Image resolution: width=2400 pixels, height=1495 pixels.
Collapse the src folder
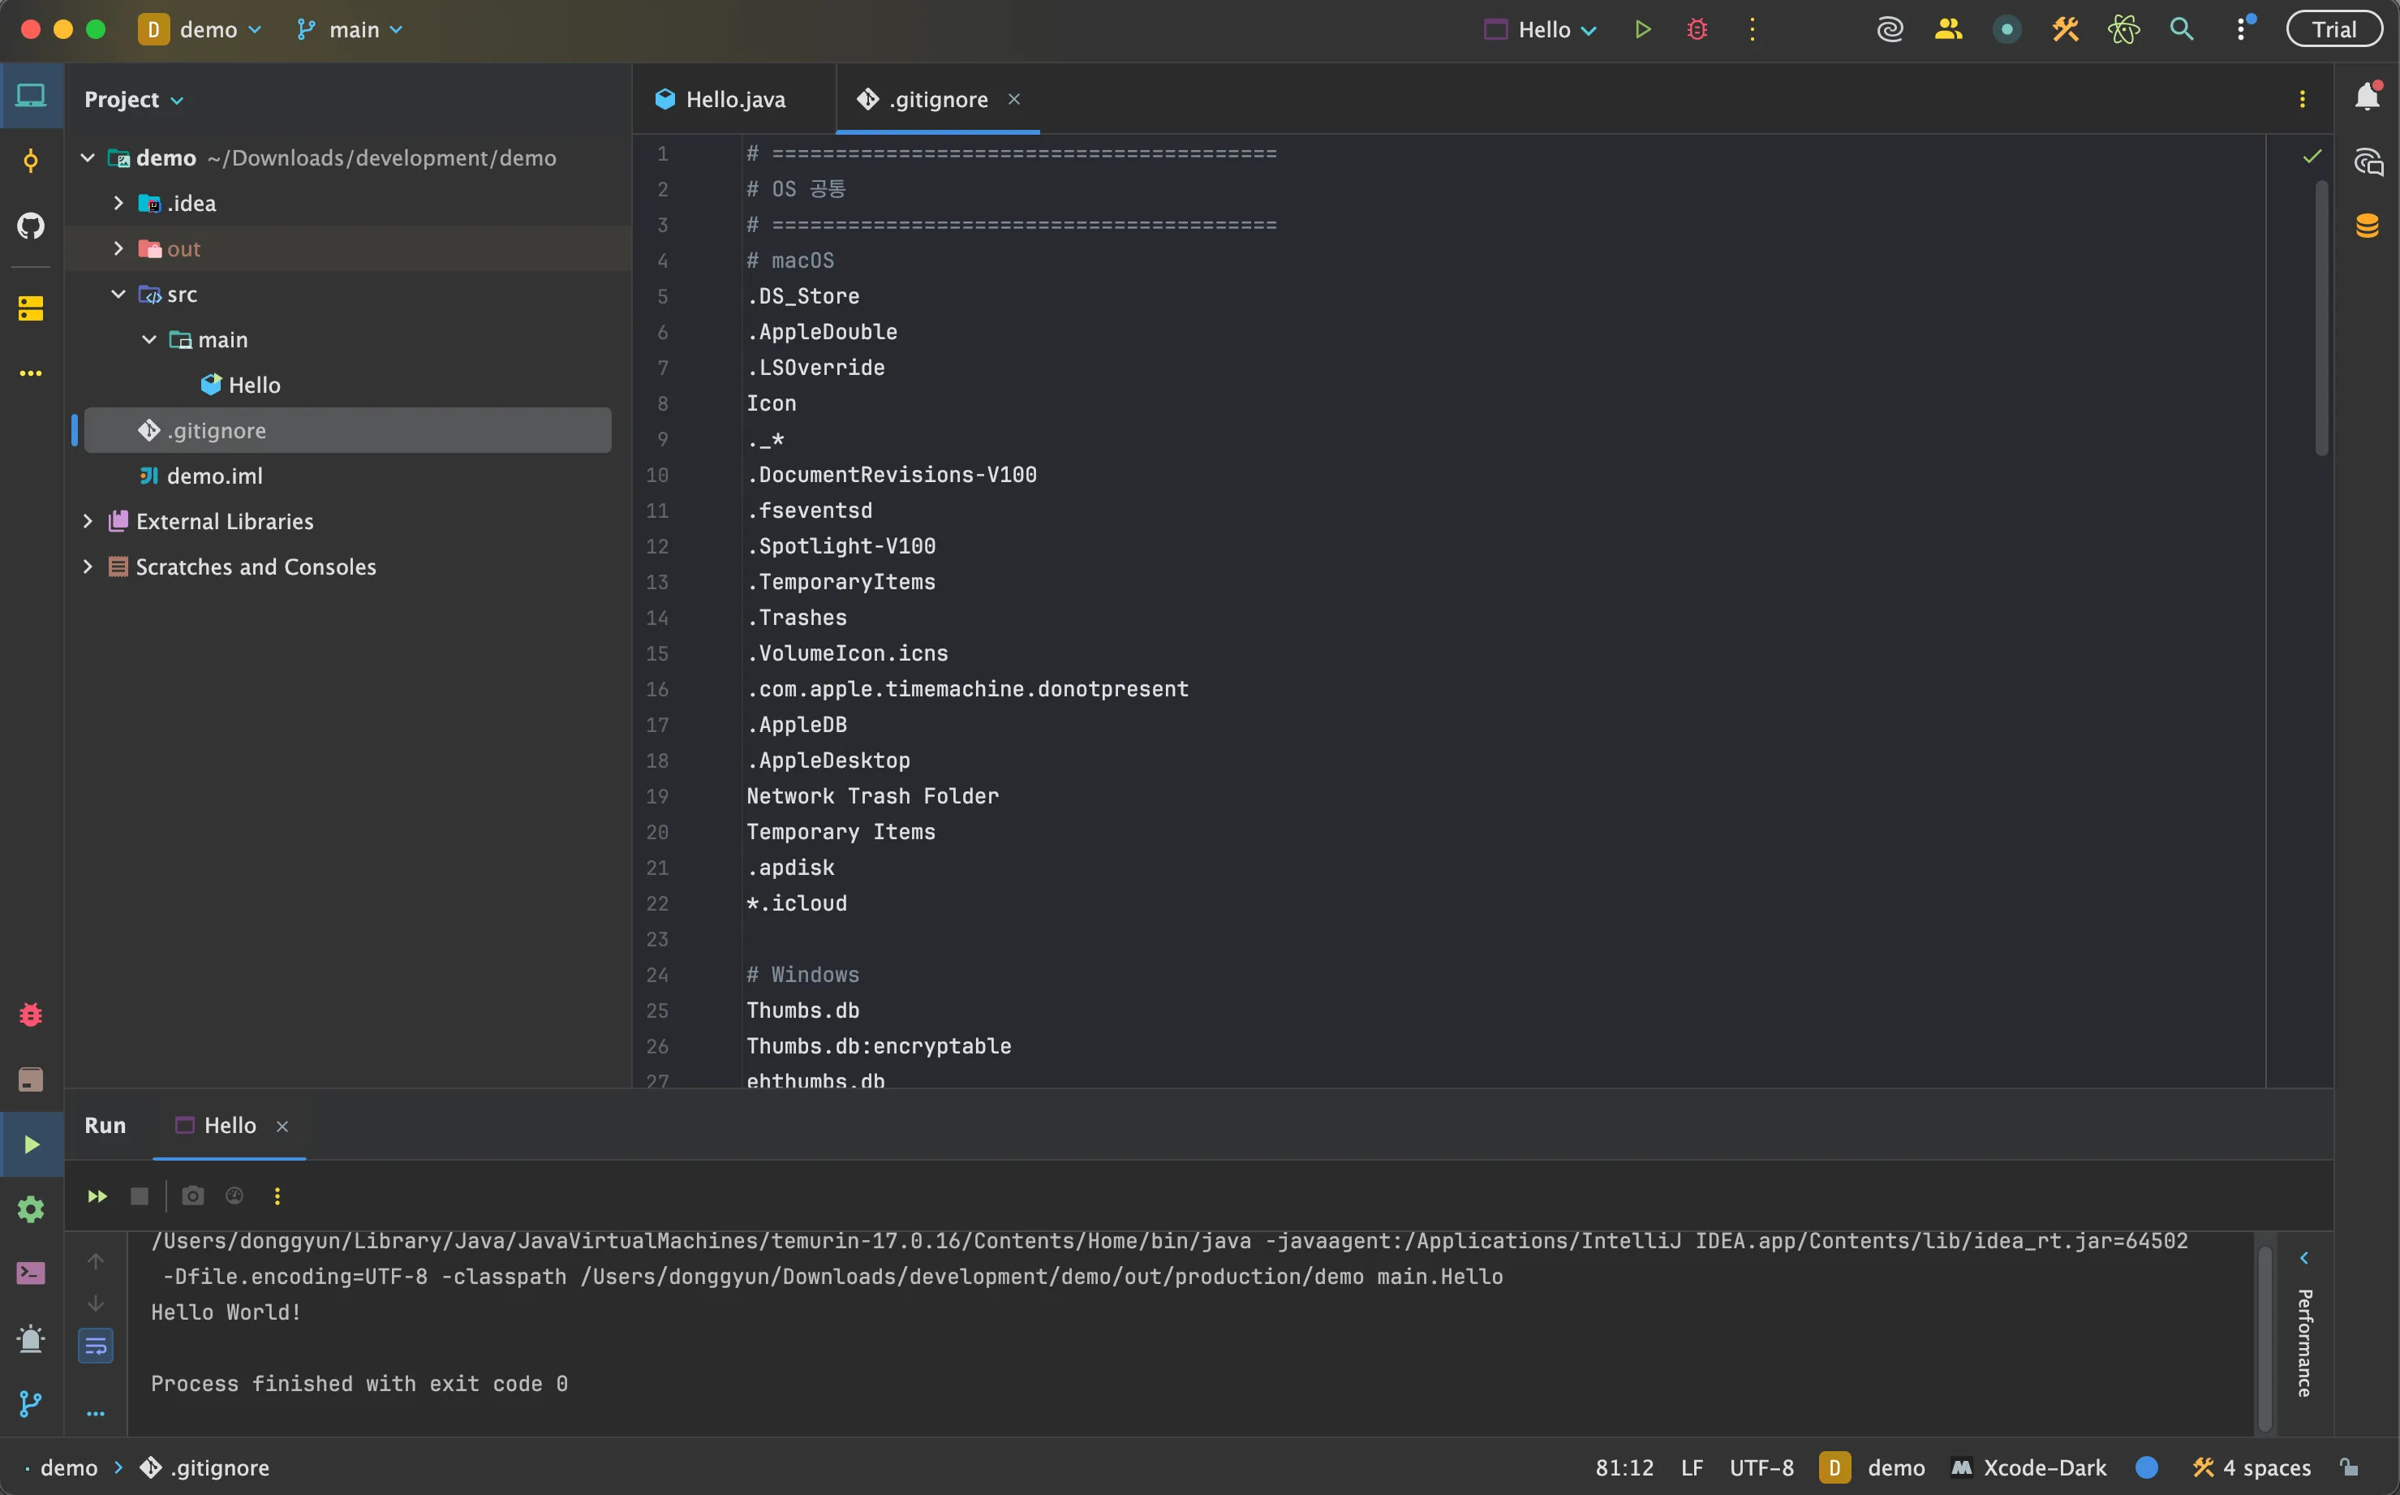(x=118, y=294)
